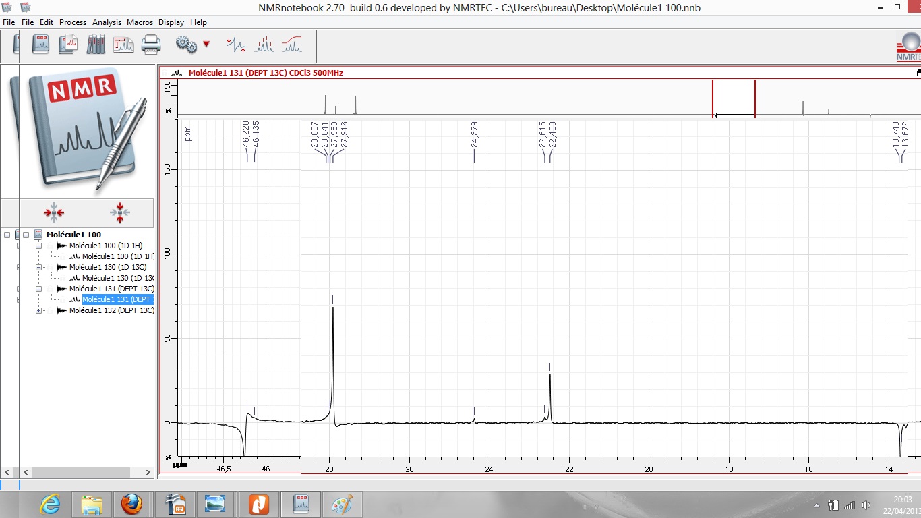Click the volume speaker tray icon
This screenshot has width=921, height=518.
(866, 505)
